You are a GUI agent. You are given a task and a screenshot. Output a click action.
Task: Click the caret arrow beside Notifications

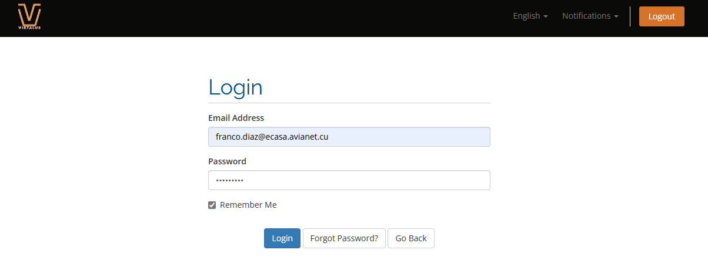pos(616,16)
